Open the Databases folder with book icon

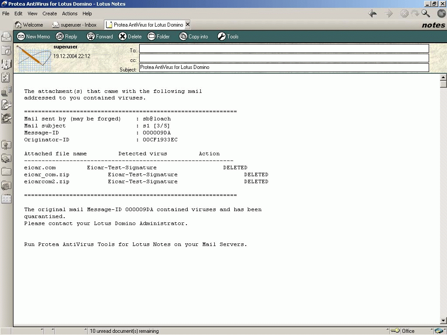tap(6, 158)
